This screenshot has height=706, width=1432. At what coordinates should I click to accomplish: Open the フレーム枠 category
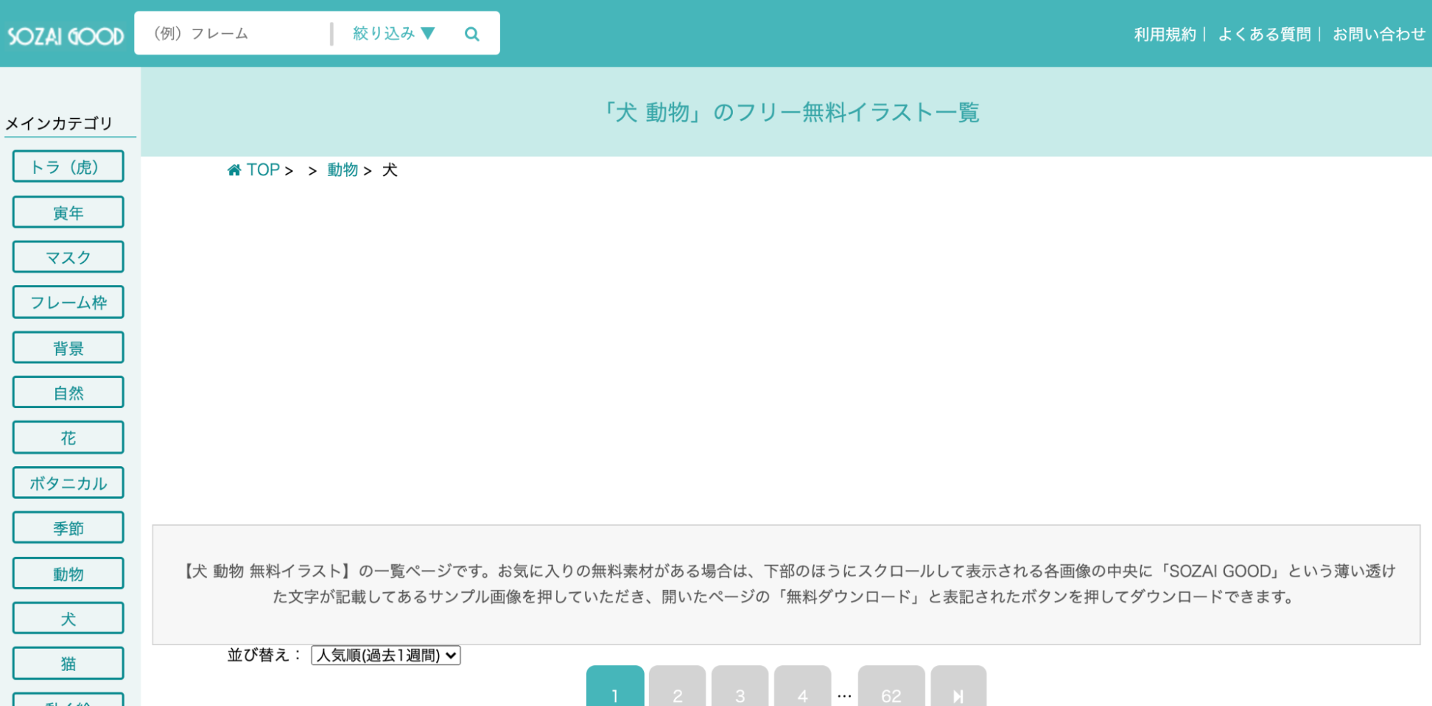(x=68, y=302)
